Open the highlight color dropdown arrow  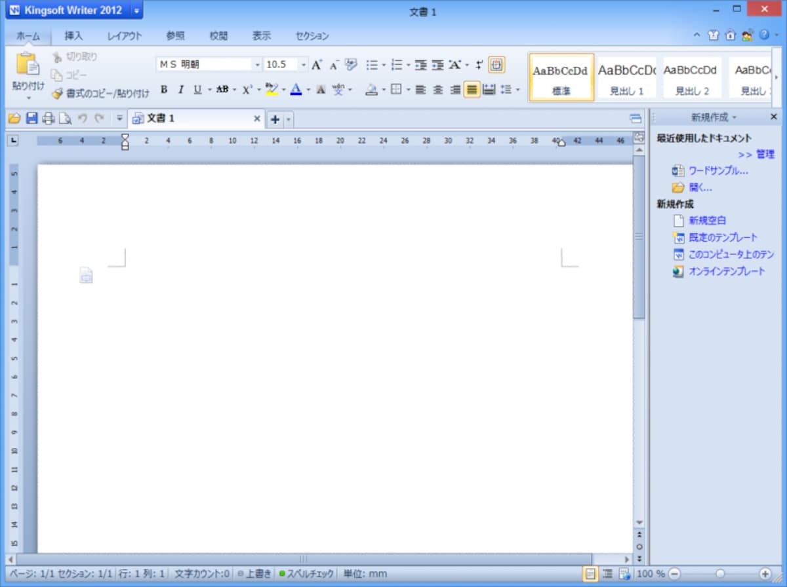[x=284, y=89]
